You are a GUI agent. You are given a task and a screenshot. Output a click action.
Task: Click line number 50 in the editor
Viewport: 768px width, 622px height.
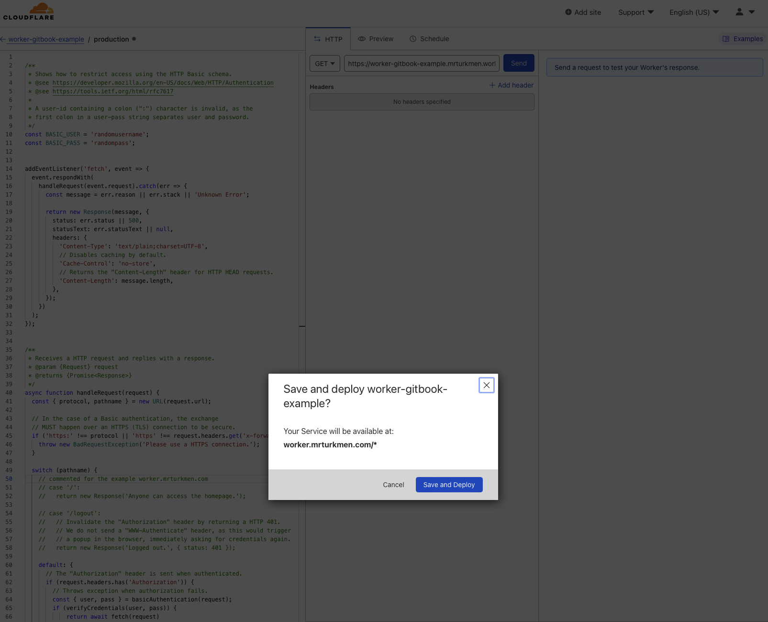point(9,479)
